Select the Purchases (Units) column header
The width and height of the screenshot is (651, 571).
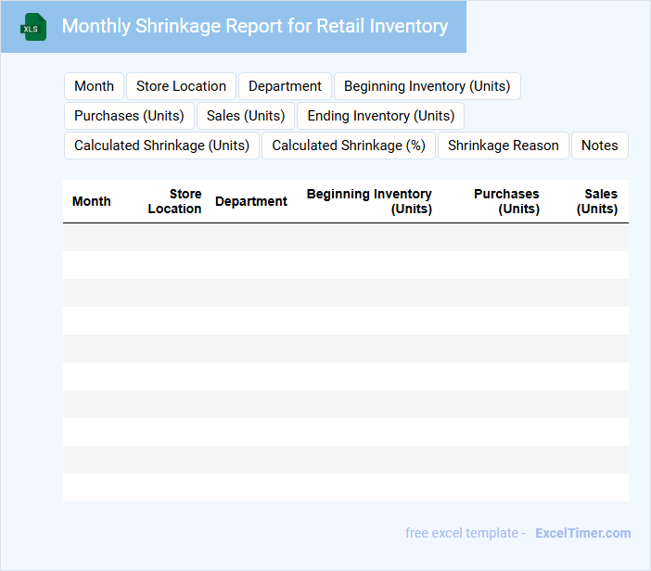tap(505, 201)
